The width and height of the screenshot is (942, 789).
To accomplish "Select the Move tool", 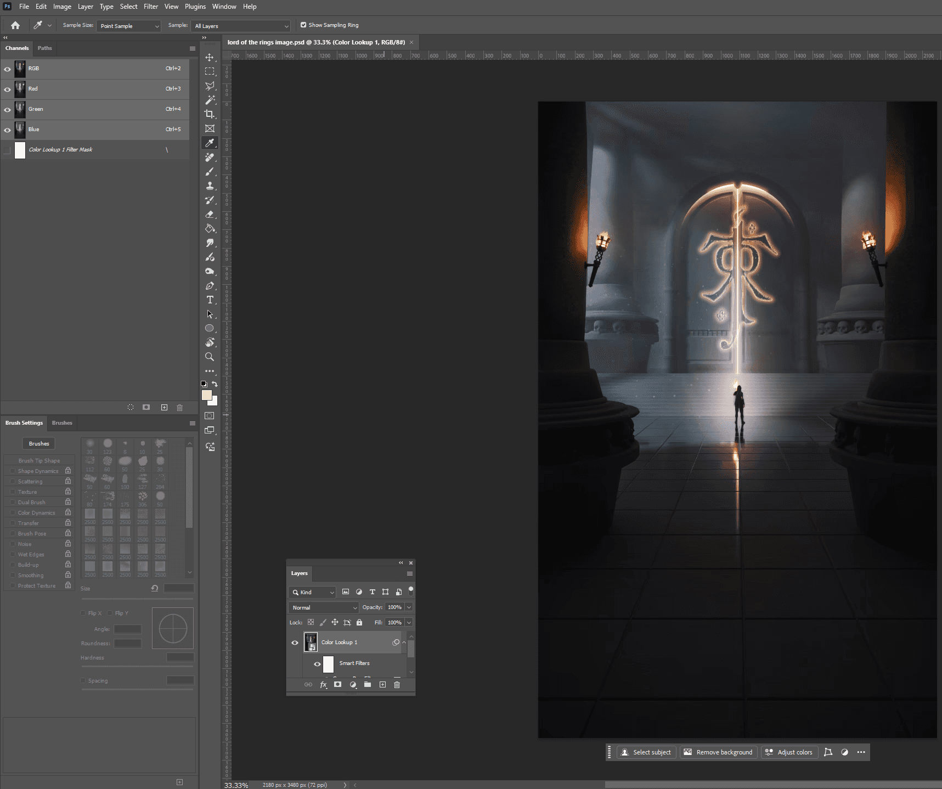I will [210, 57].
